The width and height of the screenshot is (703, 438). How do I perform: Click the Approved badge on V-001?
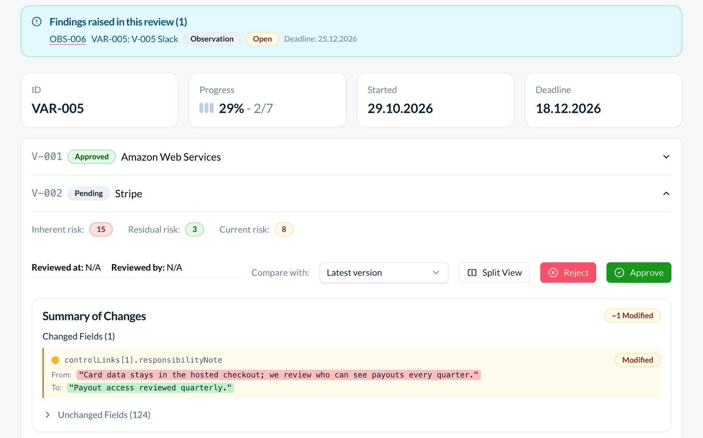pos(92,157)
